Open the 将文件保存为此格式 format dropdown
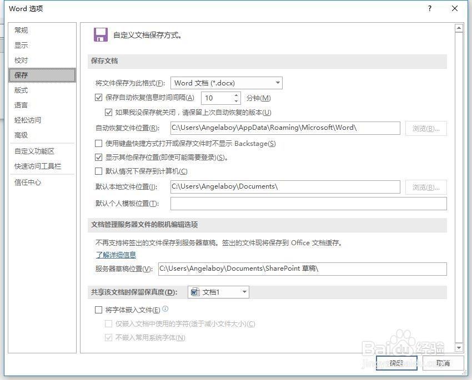 click(x=227, y=83)
